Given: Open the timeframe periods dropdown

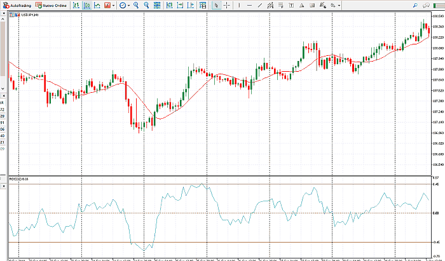Looking at the screenshot, I should tap(125, 5).
